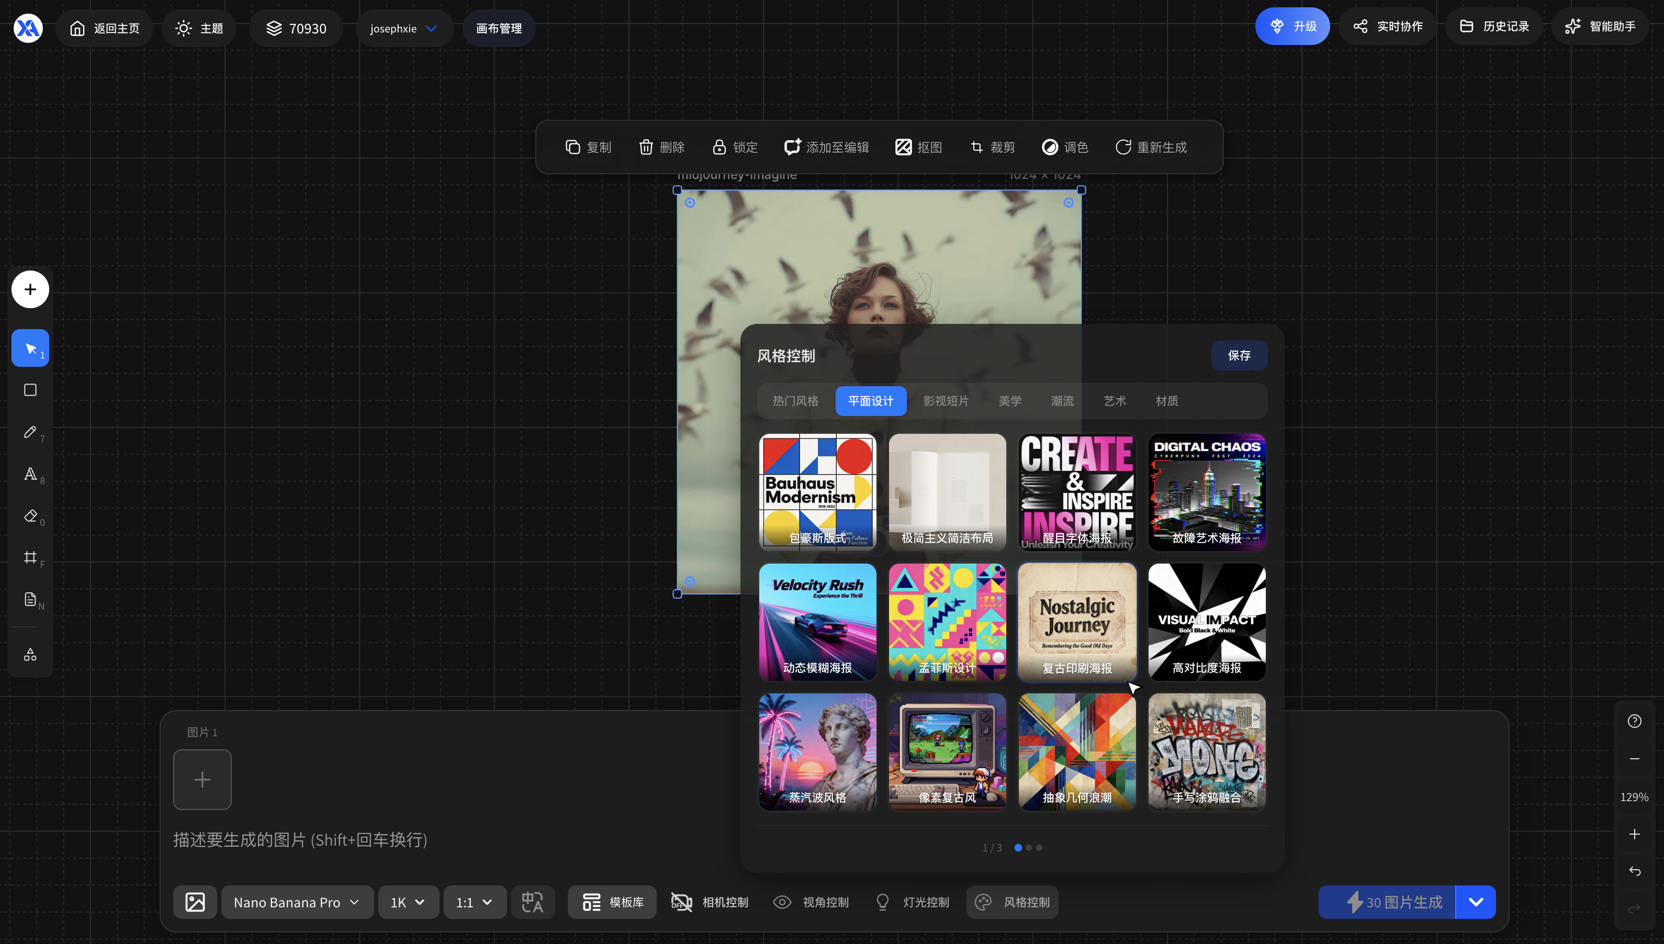Select the rectangle shape tool
This screenshot has width=1664, height=944.
click(30, 390)
